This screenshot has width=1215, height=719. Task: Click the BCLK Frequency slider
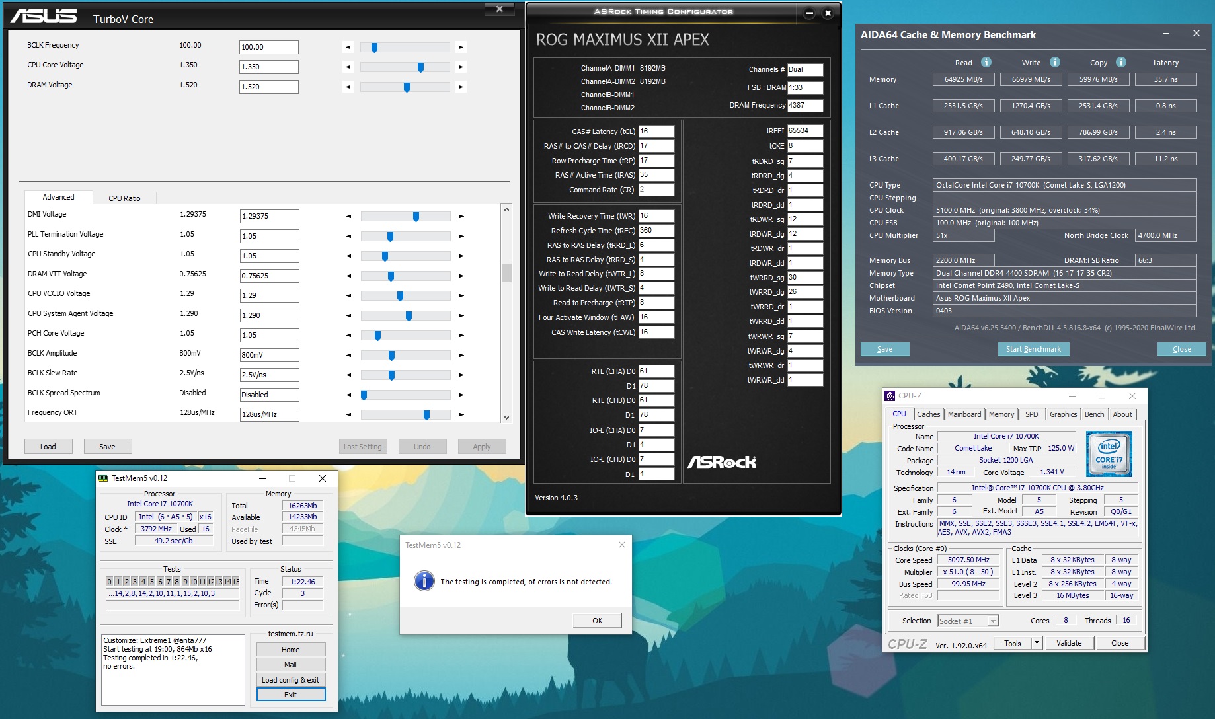405,47
